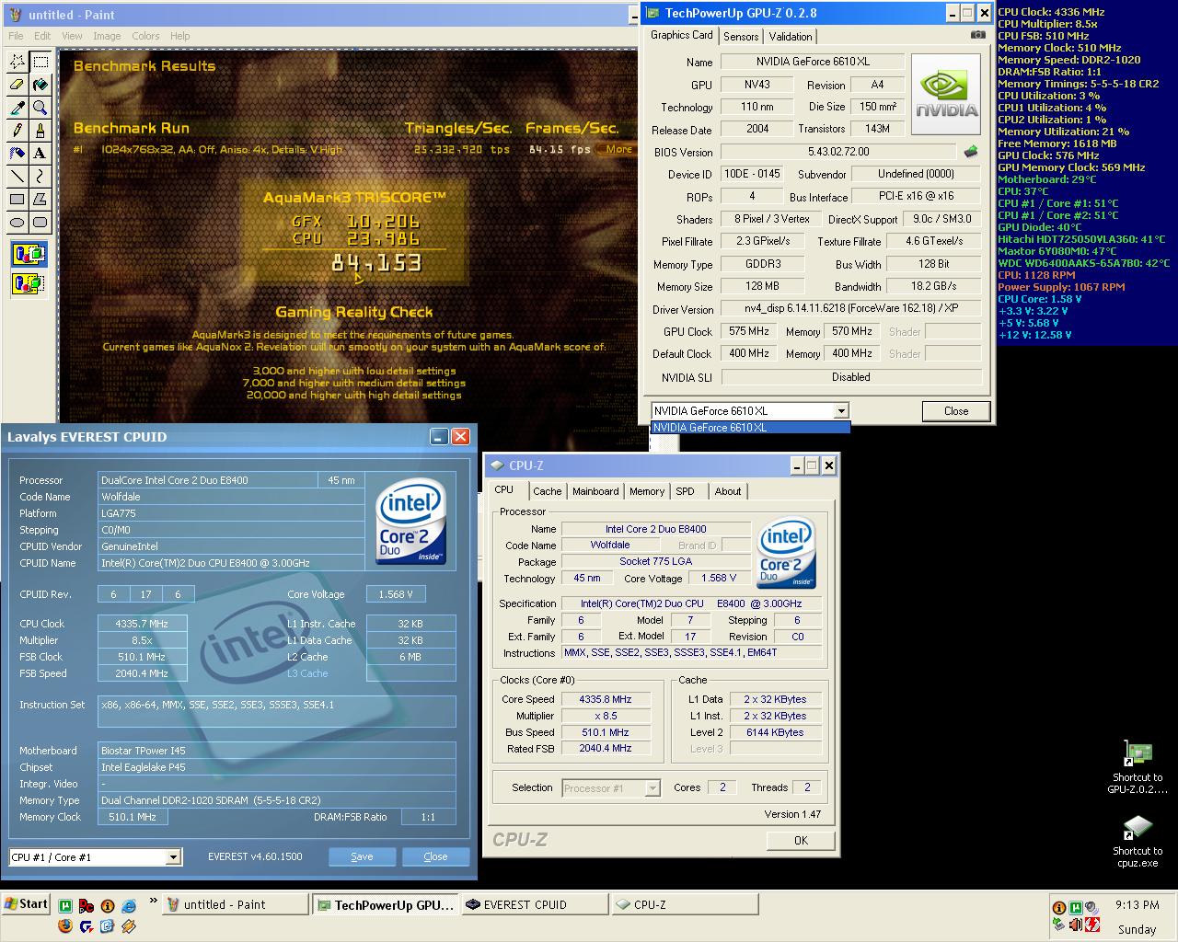Open Winamp from the quick launch bar
The image size is (1178, 942).
click(128, 925)
